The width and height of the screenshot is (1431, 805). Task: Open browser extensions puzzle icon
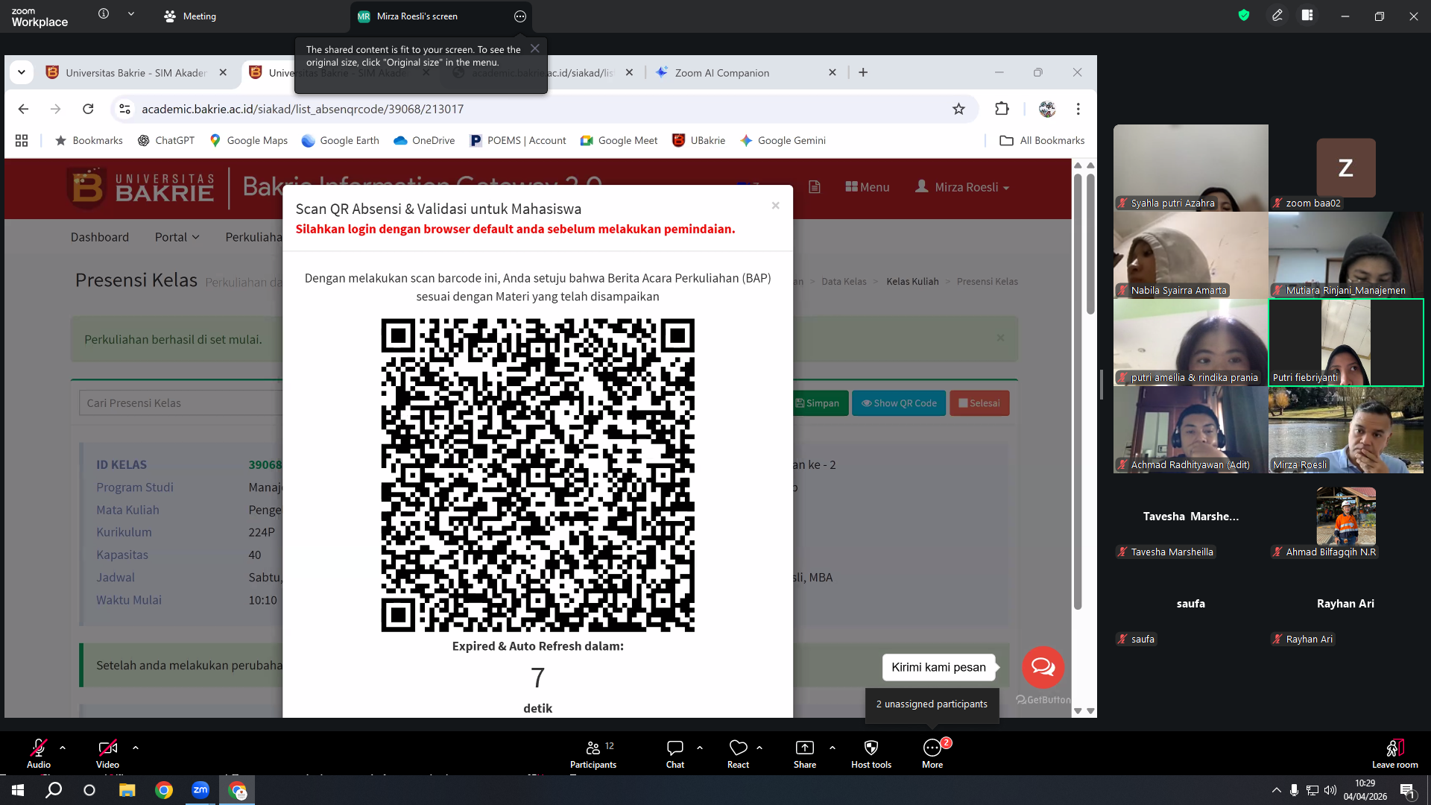1002,109
